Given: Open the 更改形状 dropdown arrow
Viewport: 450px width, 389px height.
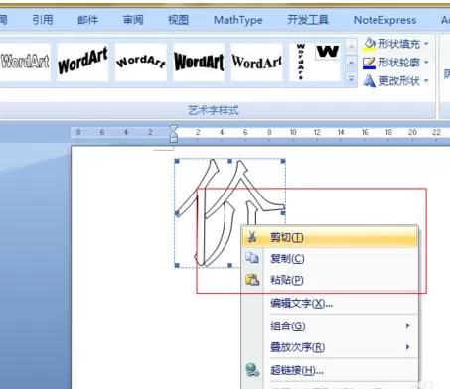Looking at the screenshot, I should pos(426,80).
